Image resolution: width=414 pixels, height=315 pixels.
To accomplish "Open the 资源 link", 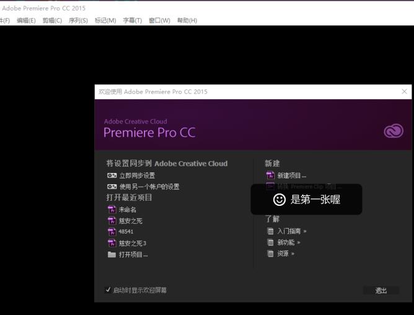I will coord(283,254).
